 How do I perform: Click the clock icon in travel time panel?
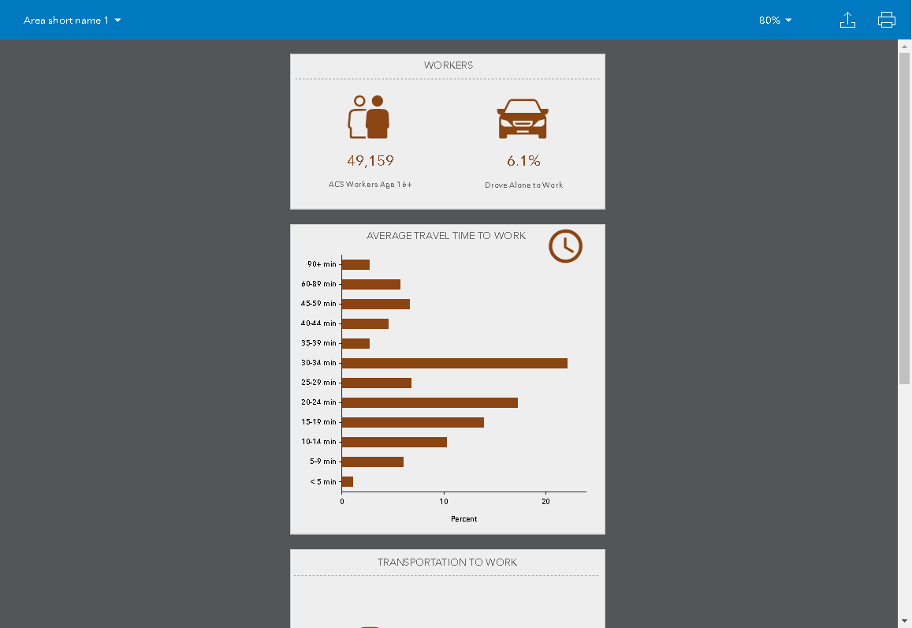565,246
